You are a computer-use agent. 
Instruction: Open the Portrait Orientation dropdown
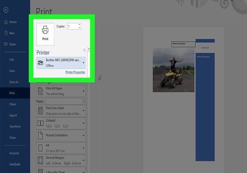coord(84,135)
